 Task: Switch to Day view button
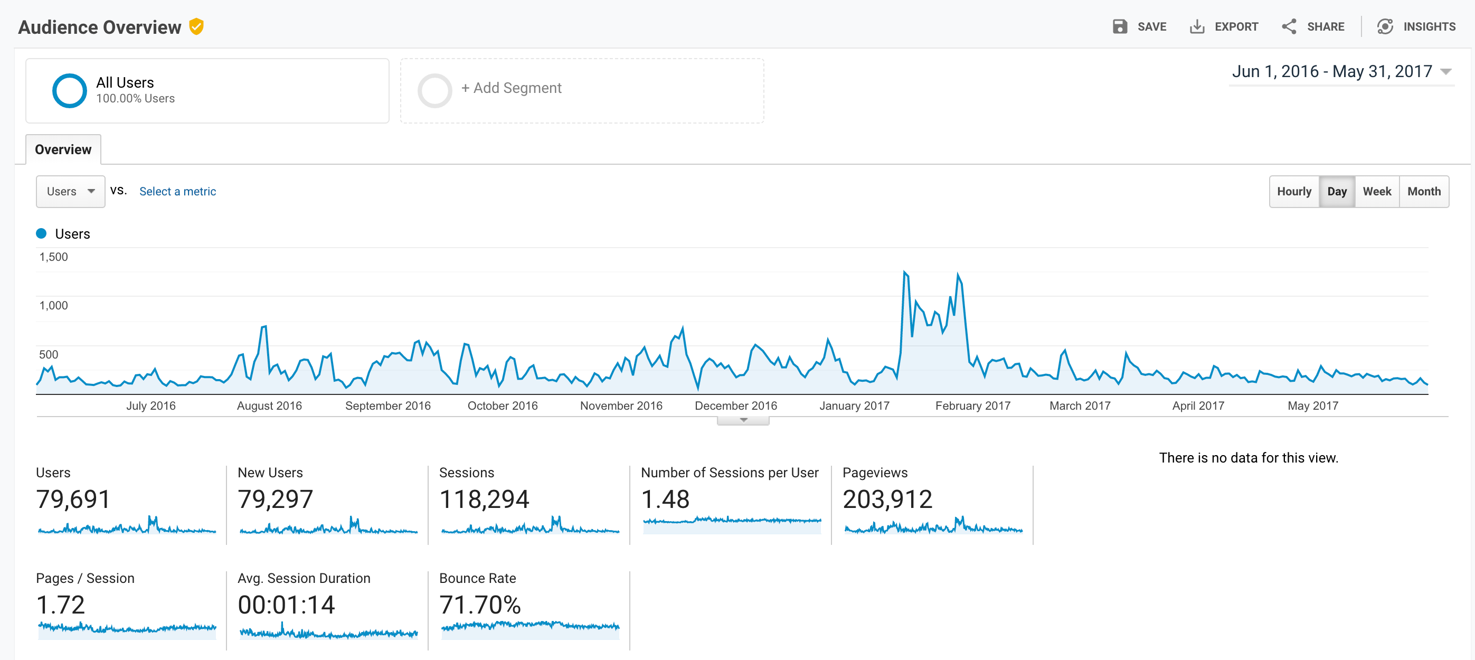click(x=1337, y=192)
